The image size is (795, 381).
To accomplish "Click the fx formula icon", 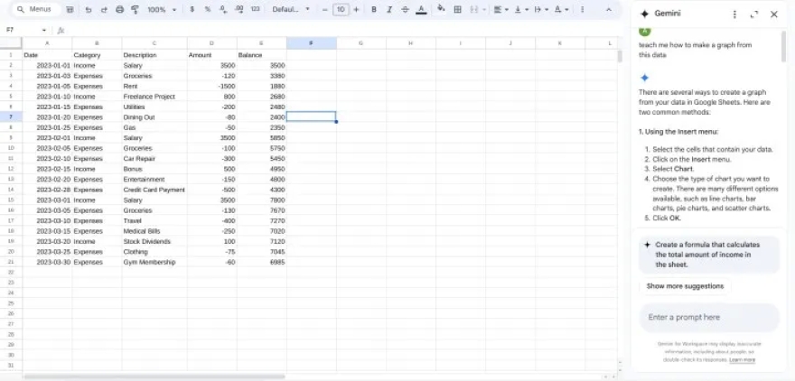I will 61,31.
